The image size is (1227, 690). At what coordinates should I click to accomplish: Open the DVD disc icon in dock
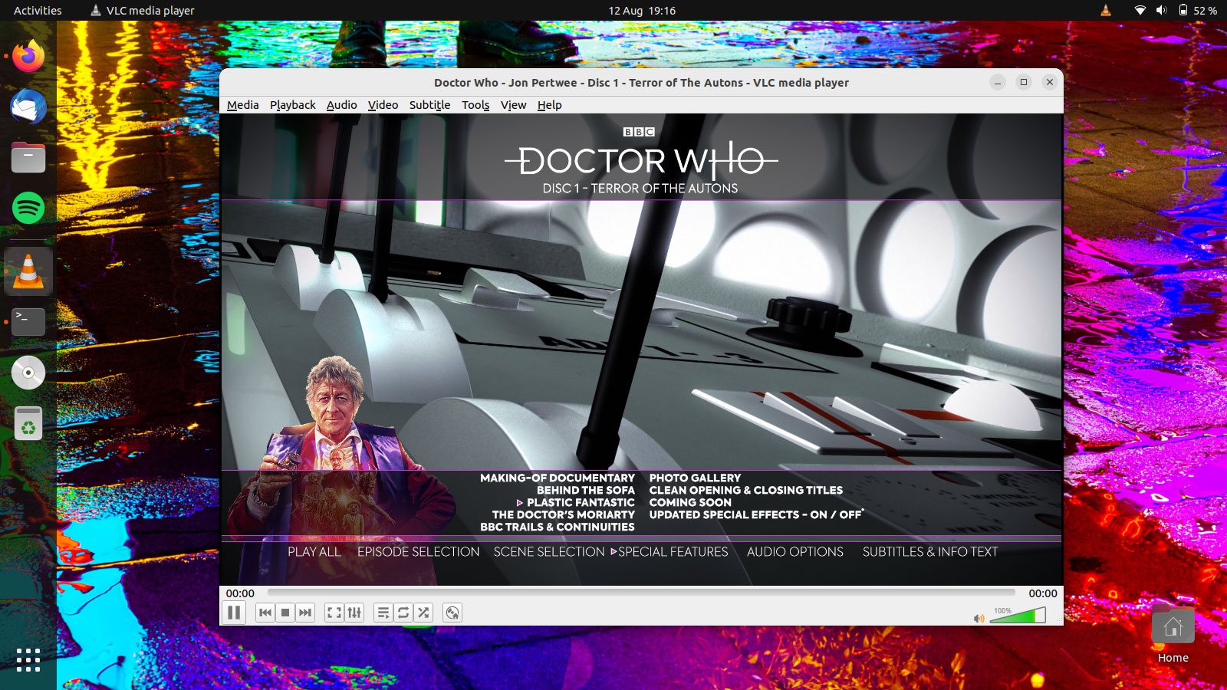[x=28, y=373]
